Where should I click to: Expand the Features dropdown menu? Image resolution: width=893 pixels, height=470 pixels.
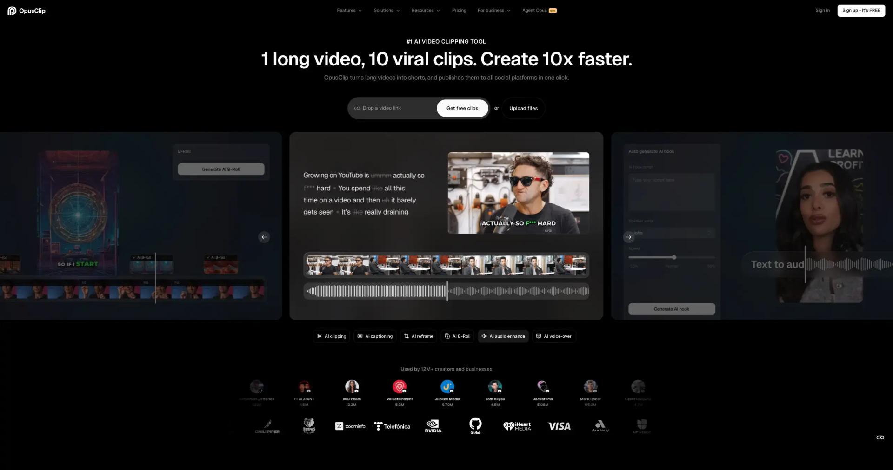[x=349, y=10]
